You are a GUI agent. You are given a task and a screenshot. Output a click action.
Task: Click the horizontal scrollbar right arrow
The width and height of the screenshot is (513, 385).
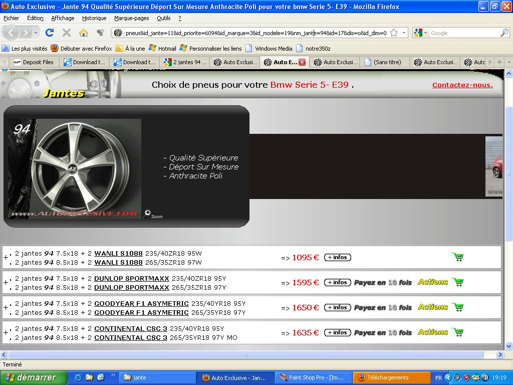tap(499, 354)
